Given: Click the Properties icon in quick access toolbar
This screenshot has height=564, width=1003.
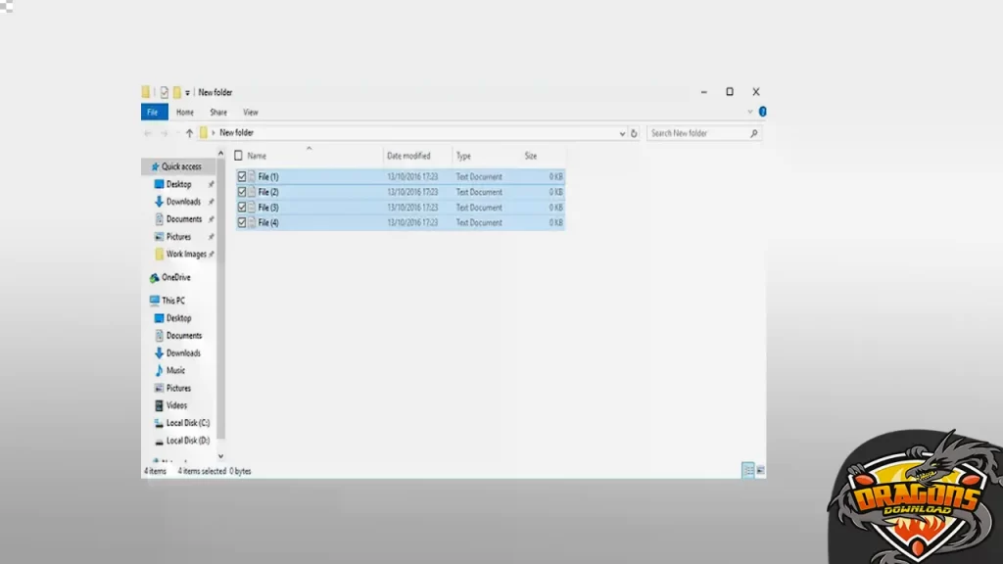Looking at the screenshot, I should tap(165, 92).
